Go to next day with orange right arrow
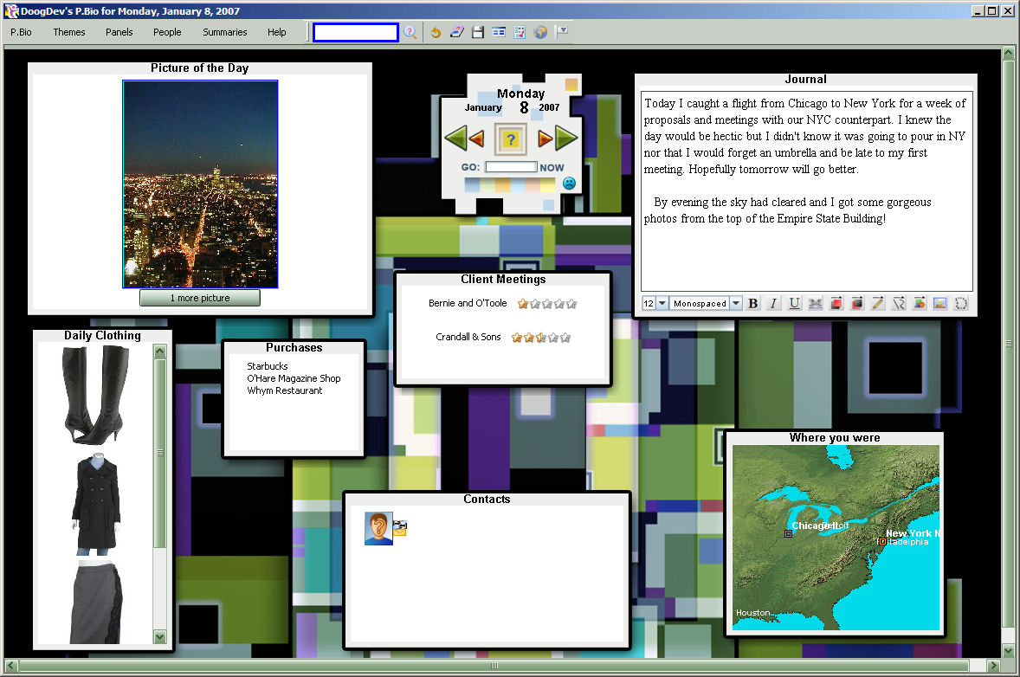This screenshot has height=677, width=1020. click(545, 139)
